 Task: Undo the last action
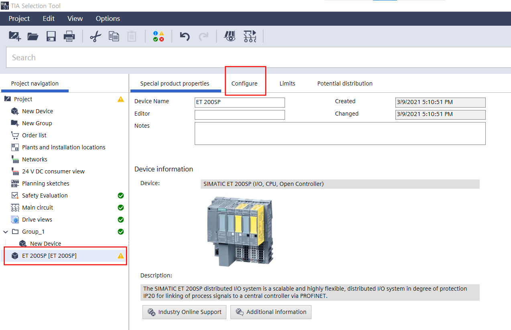185,37
